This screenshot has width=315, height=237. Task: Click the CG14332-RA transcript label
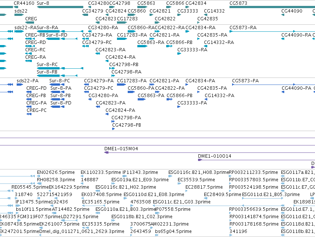click(x=219, y=42)
